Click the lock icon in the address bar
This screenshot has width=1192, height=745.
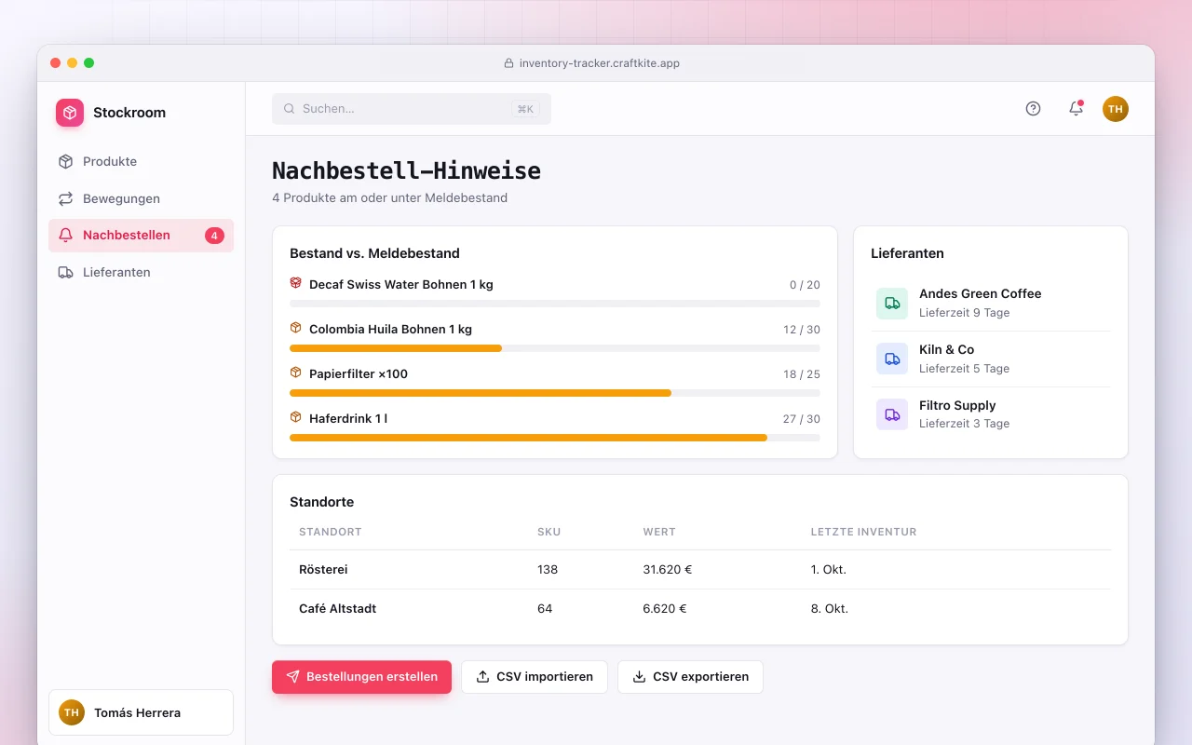point(508,63)
